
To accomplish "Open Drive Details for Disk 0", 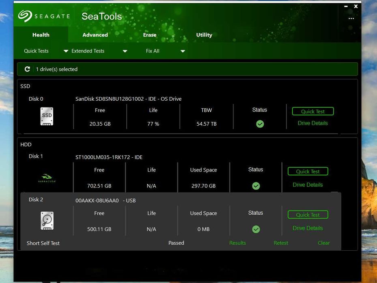I will (313, 123).
